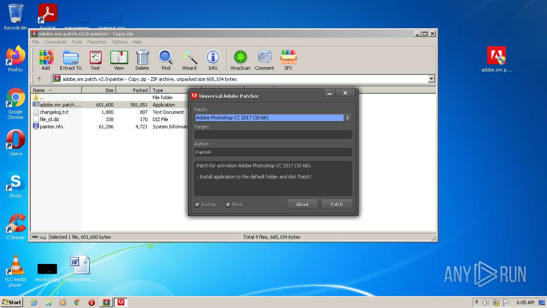Sort file list by Packed column
This screenshot has width=547, height=308.
click(133, 90)
